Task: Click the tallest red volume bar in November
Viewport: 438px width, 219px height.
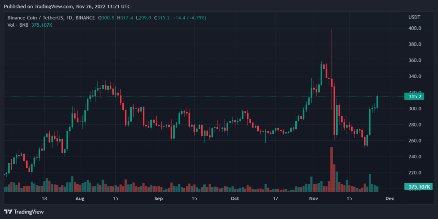Action: point(331,169)
